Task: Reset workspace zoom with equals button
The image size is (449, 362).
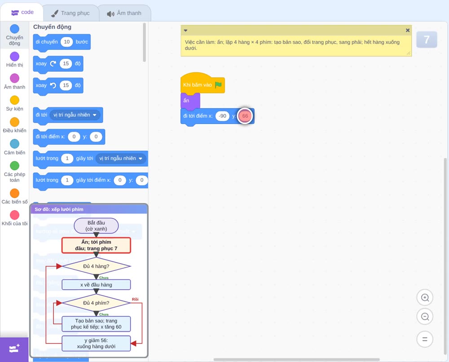Action: click(x=425, y=339)
